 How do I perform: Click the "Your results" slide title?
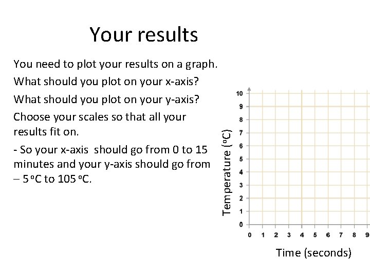point(143,34)
